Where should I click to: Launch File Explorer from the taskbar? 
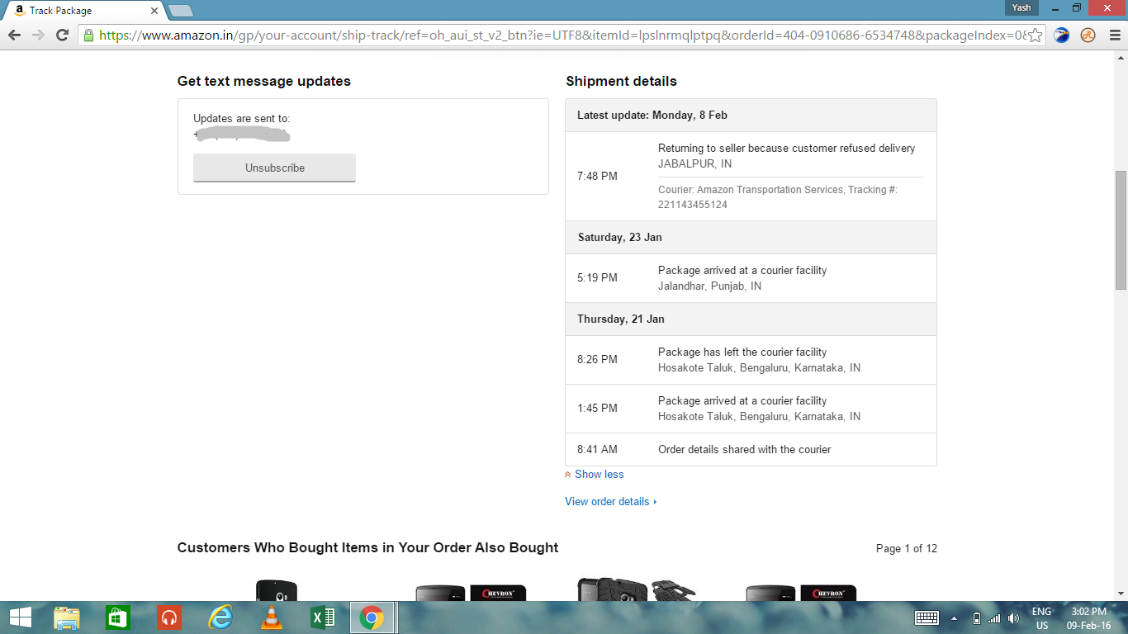67,617
